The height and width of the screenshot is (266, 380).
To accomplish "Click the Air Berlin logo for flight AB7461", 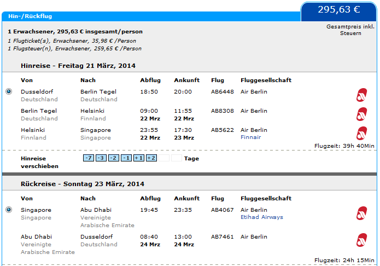I will coord(361,240).
